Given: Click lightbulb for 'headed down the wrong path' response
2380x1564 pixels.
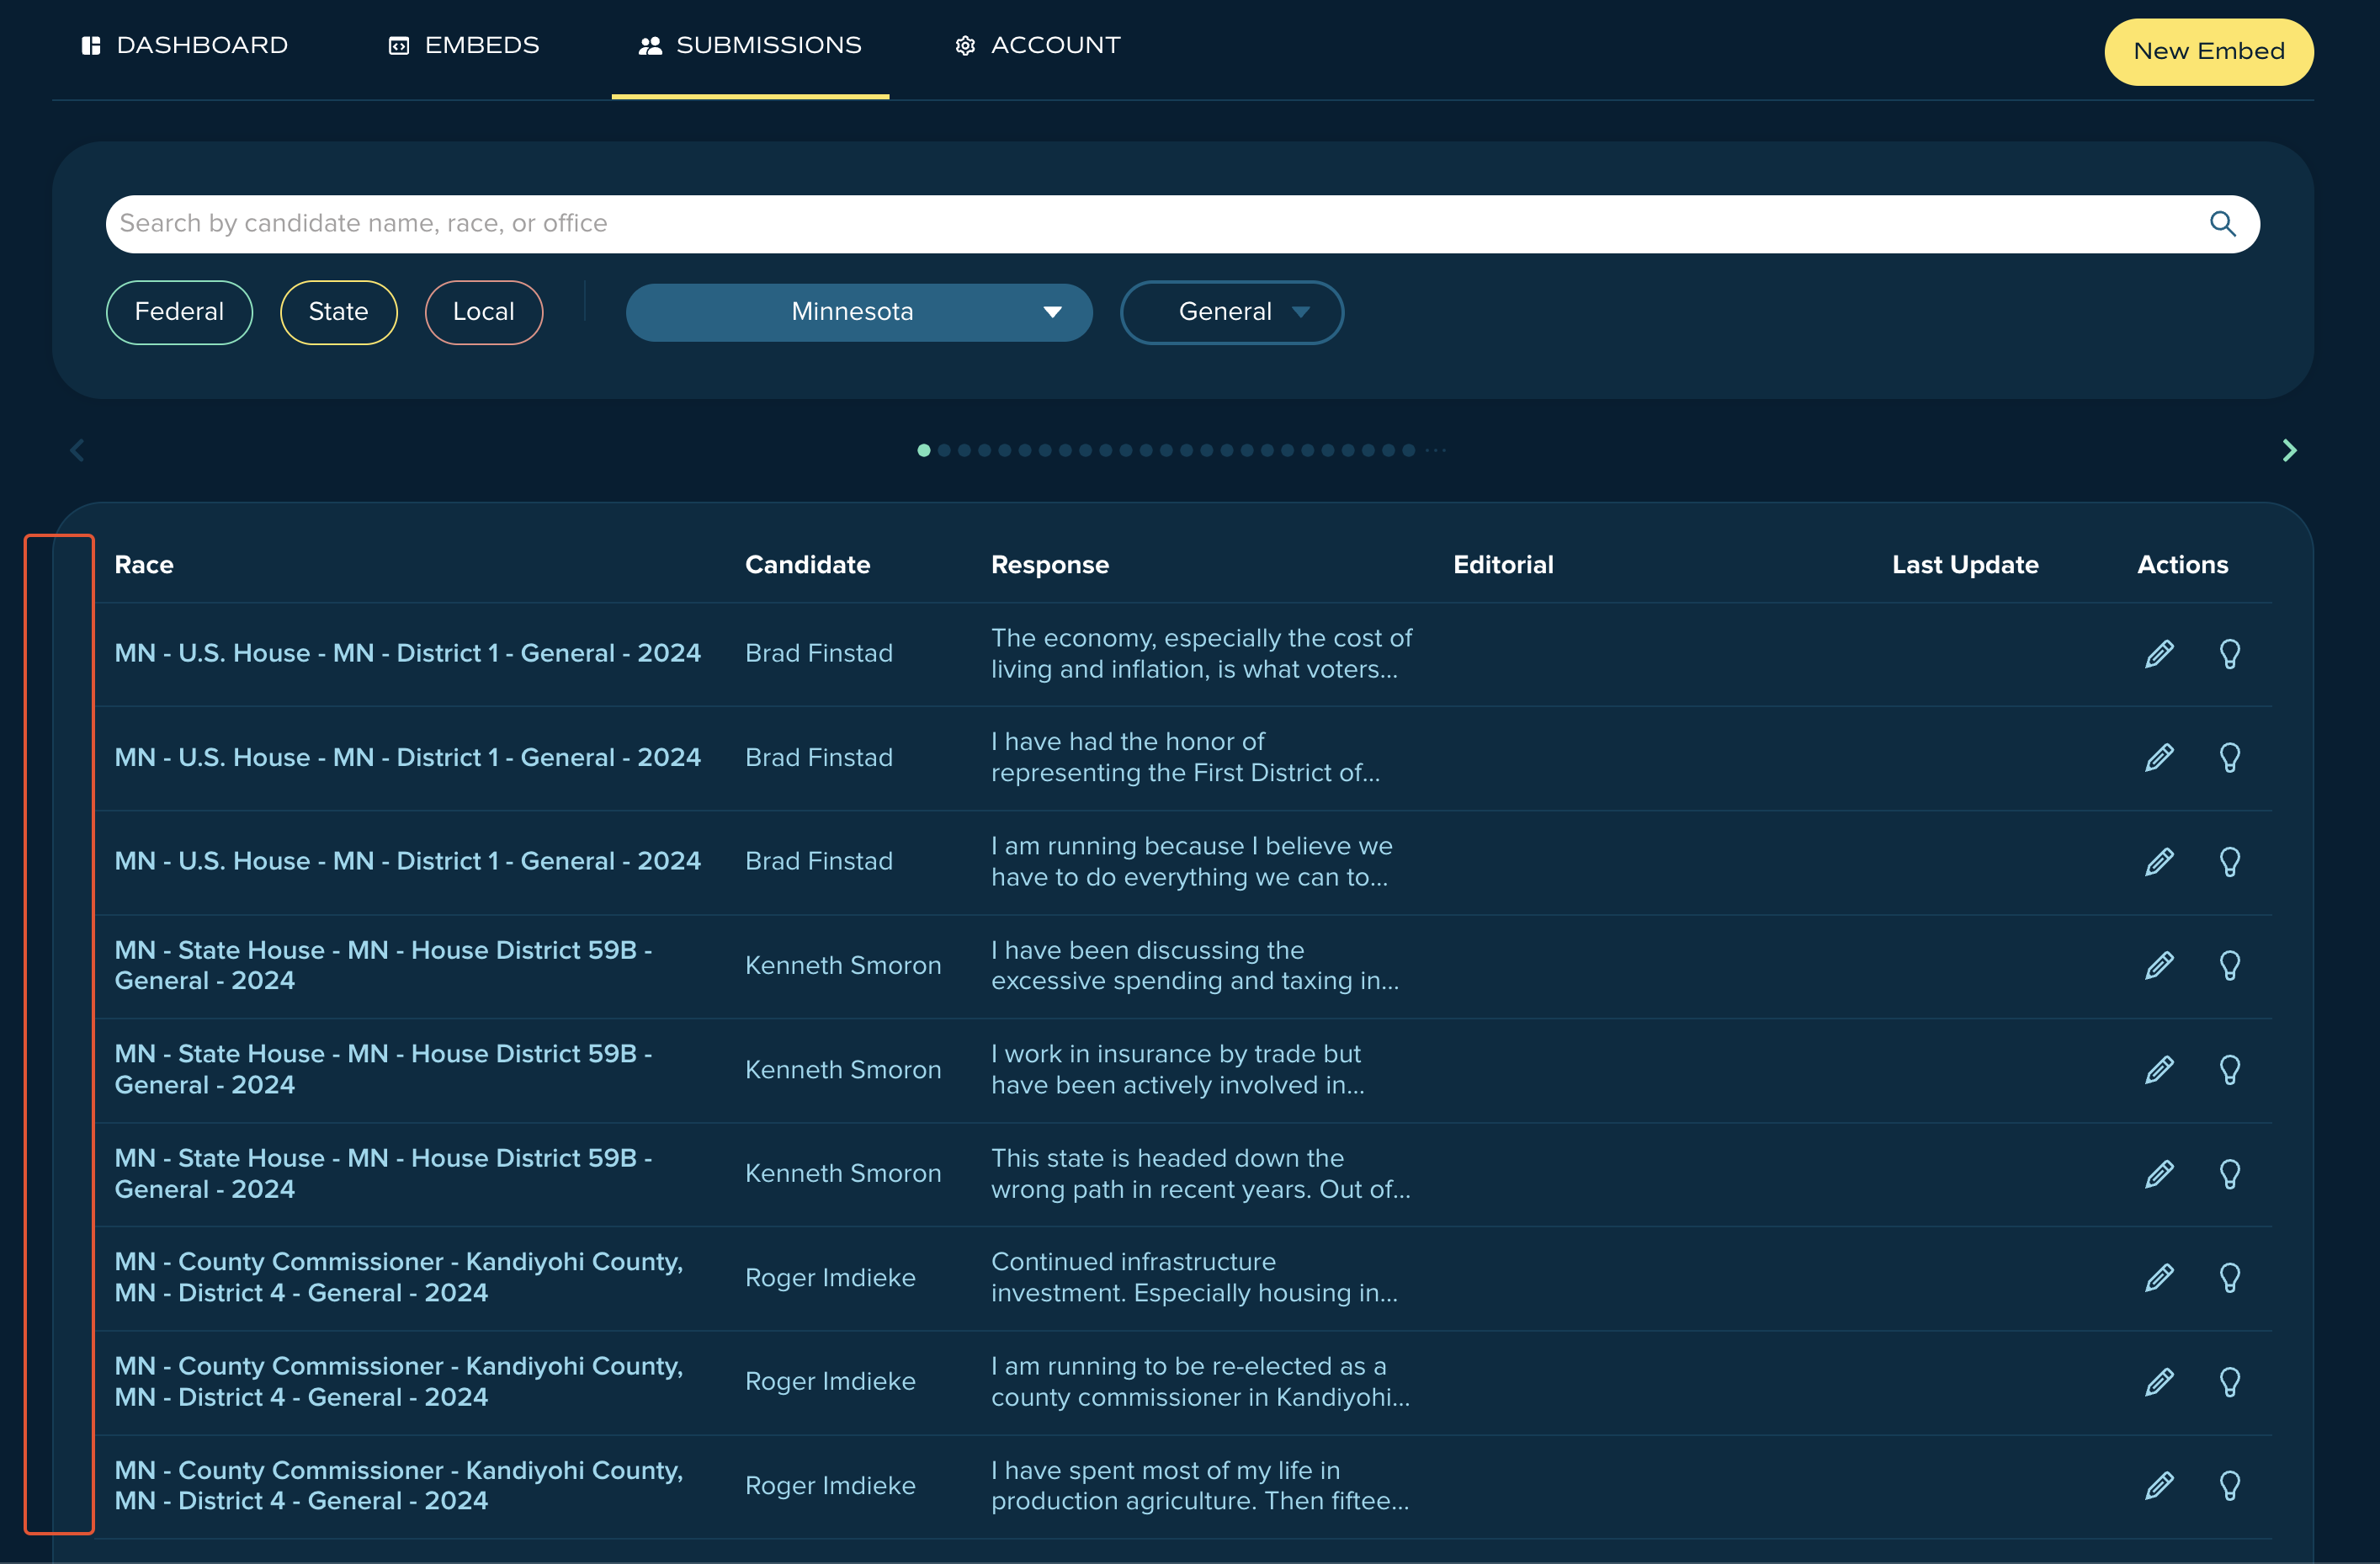Looking at the screenshot, I should (x=2229, y=1174).
